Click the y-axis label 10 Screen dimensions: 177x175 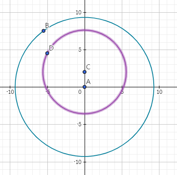coord(78,13)
